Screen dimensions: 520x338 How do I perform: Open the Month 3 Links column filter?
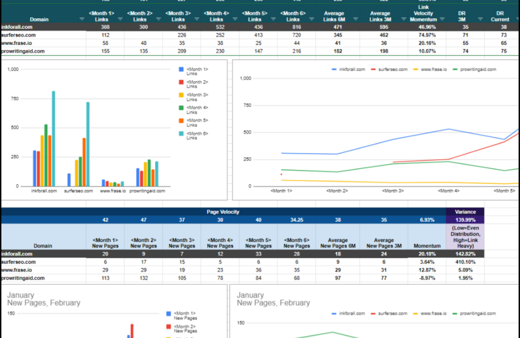[x=197, y=19]
